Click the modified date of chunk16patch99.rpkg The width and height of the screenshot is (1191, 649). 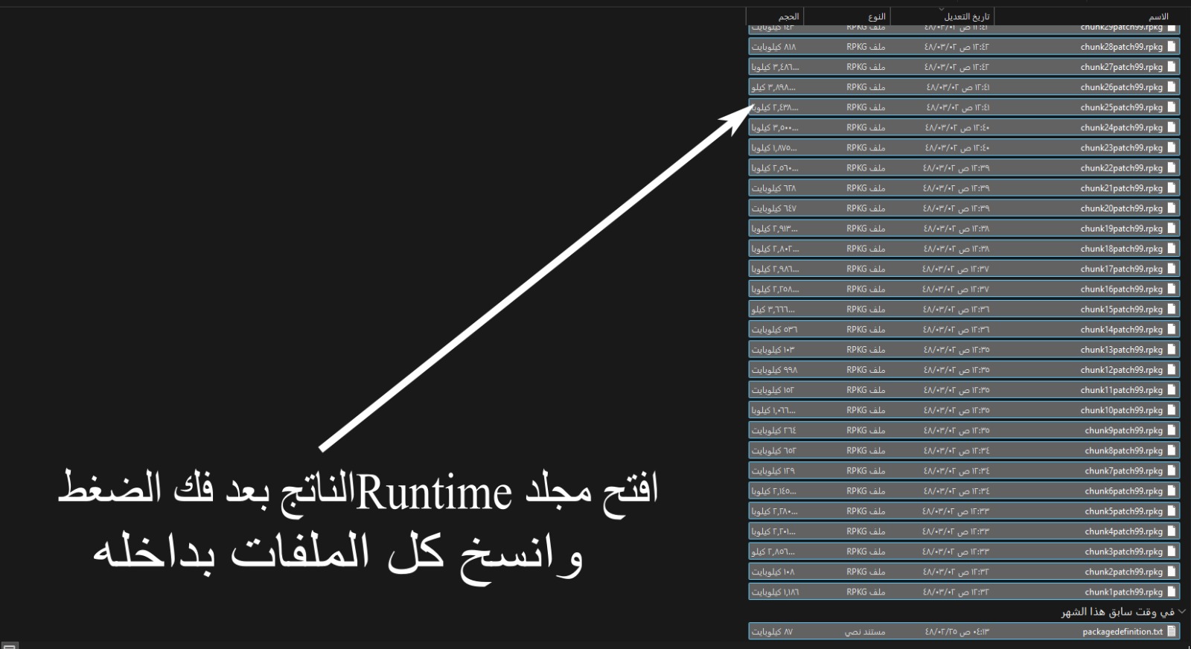click(957, 289)
